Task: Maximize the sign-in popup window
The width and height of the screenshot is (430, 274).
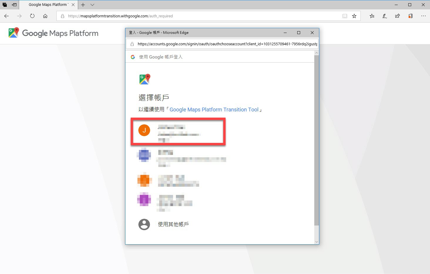Action: coord(299,33)
